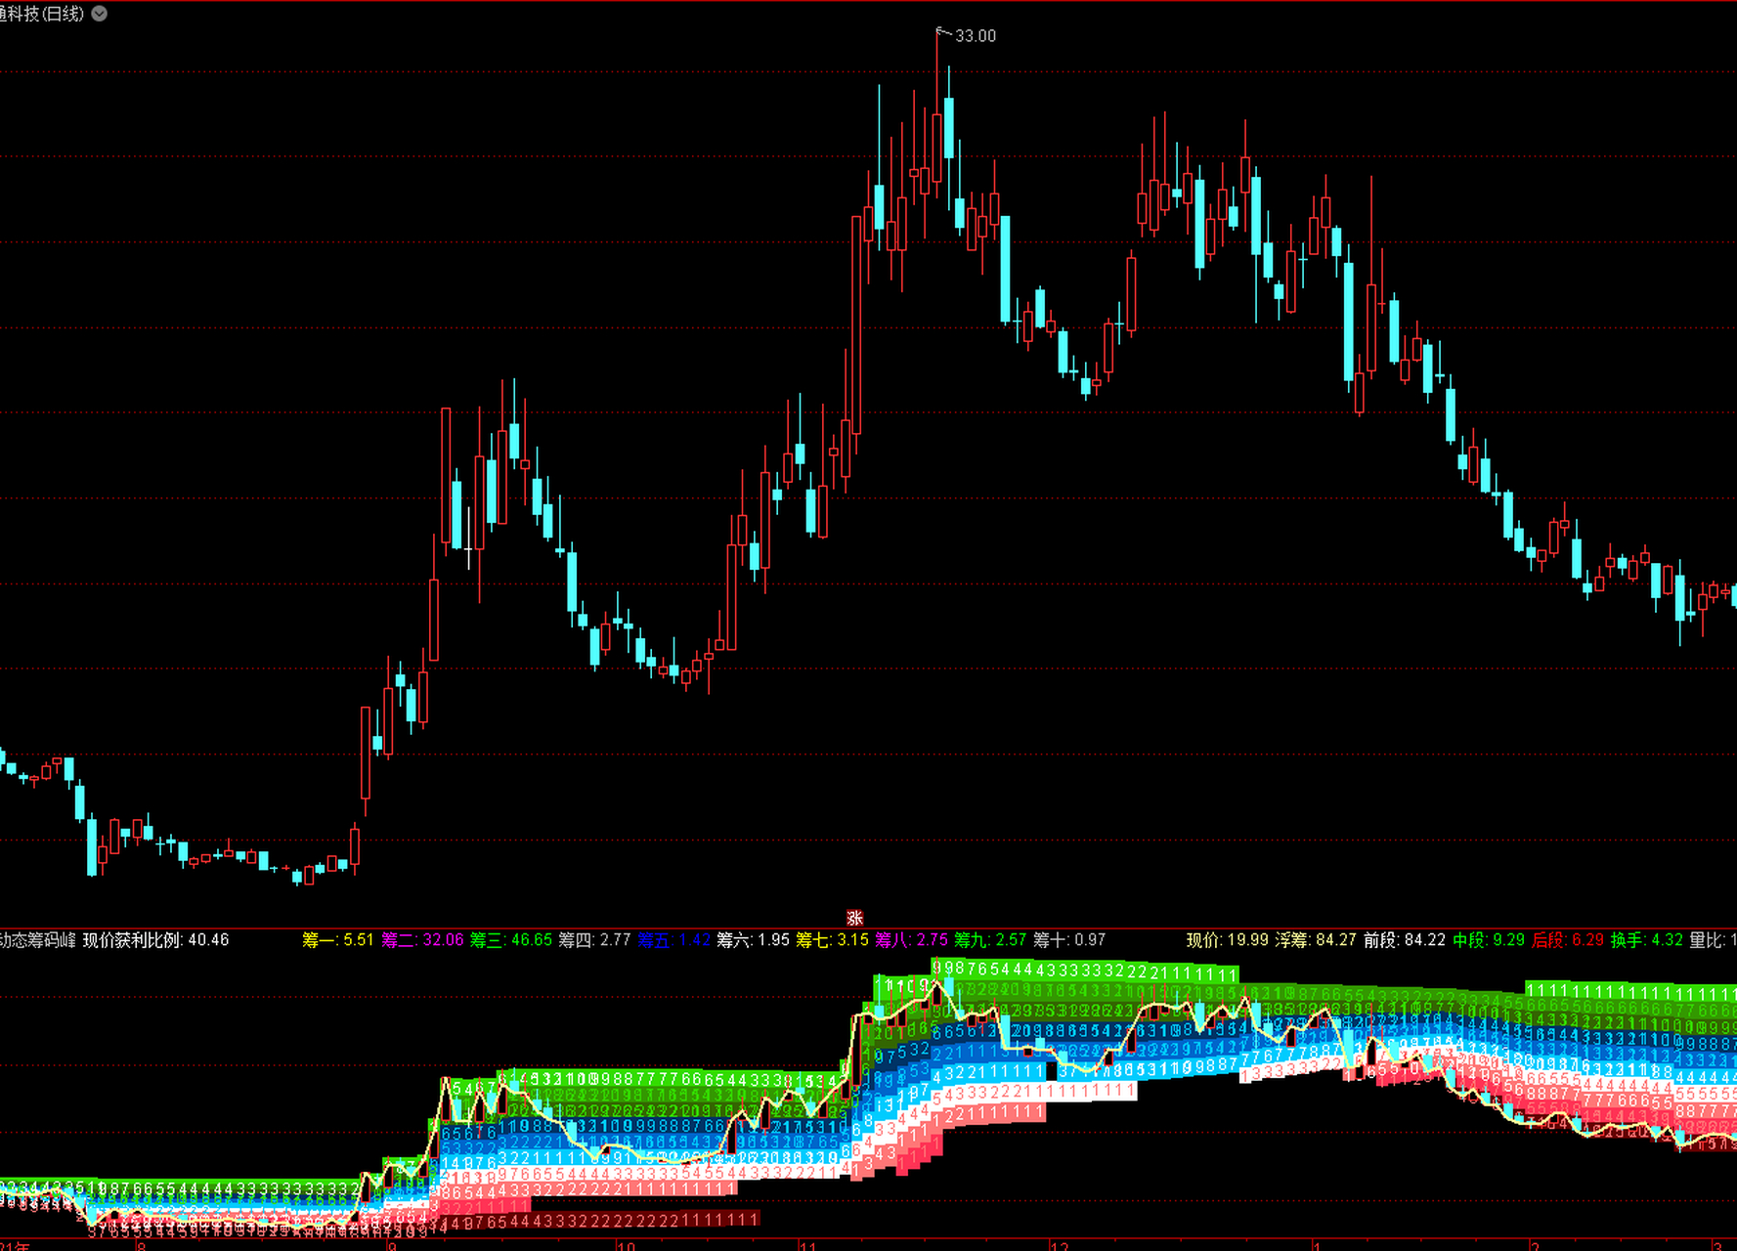Click the 筹三: 46.65 reading
The height and width of the screenshot is (1251, 1737).
click(x=511, y=940)
